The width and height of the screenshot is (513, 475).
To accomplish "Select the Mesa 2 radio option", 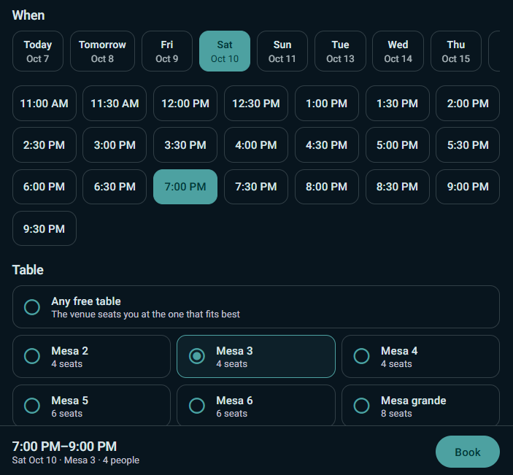I will coord(91,356).
